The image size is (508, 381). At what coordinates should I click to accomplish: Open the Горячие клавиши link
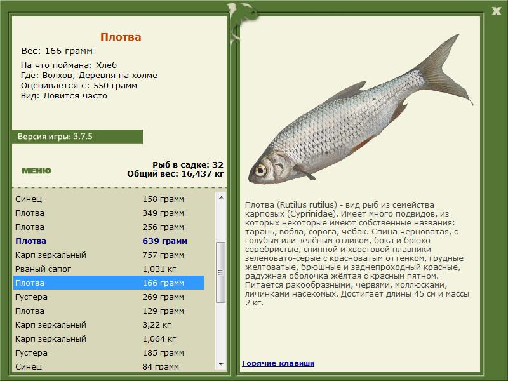(x=277, y=363)
